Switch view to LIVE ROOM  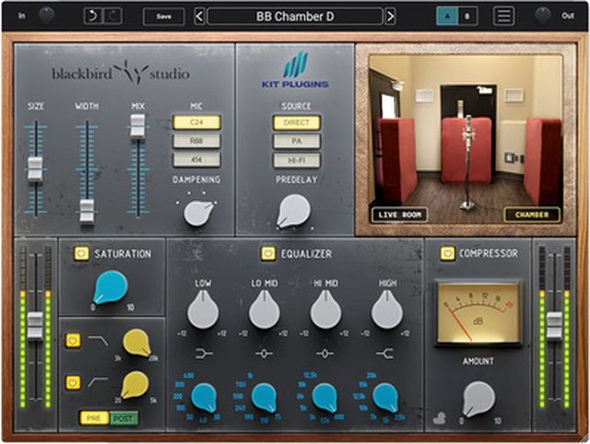click(399, 215)
